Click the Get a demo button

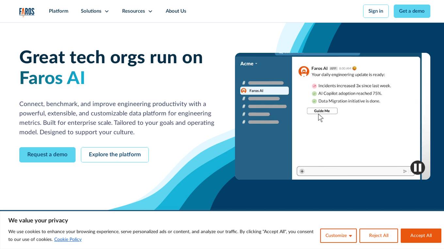coord(412,11)
